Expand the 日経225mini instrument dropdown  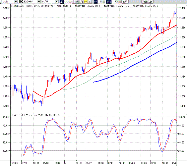click(39, 2)
